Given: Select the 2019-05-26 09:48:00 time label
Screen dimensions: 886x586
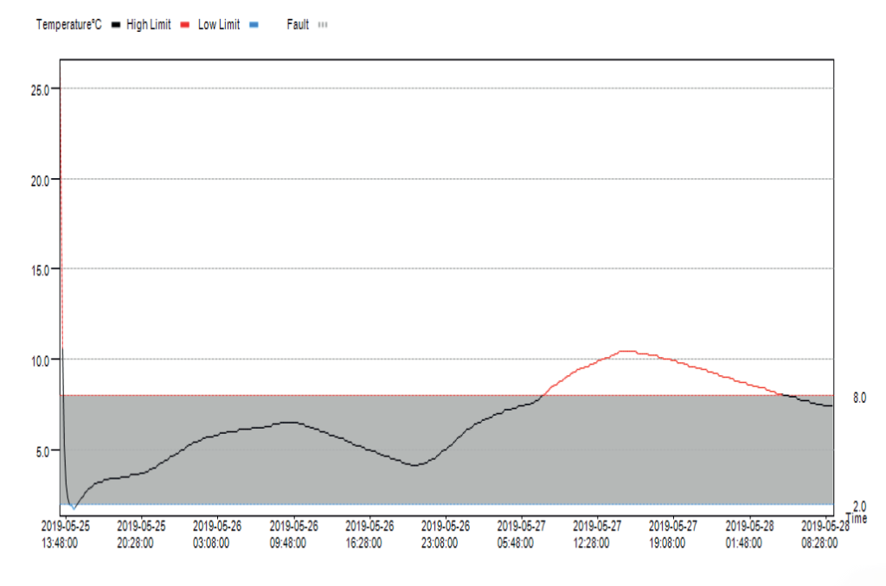Looking at the screenshot, I should pyautogui.click(x=294, y=534).
